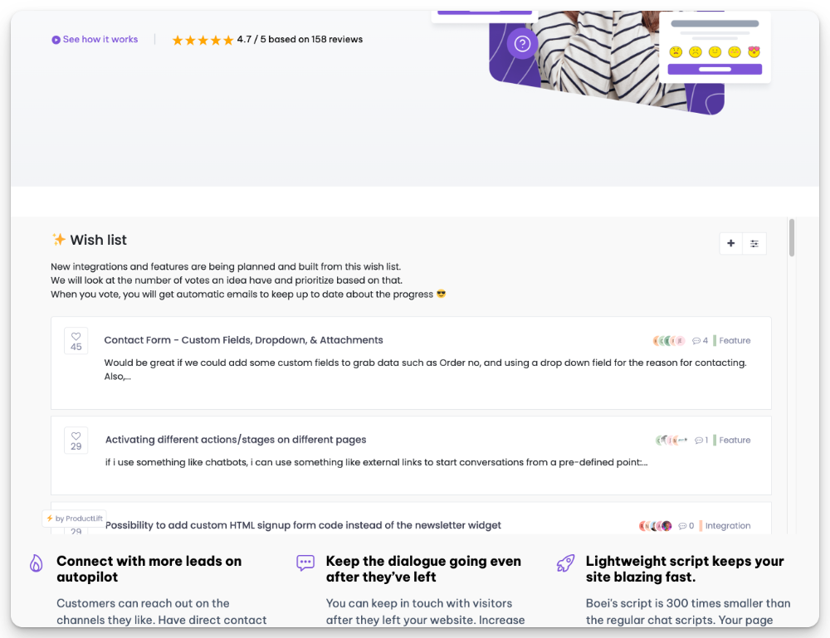Open the custom HTML signup form idea
Viewport: 830px width, 638px height.
point(303,525)
